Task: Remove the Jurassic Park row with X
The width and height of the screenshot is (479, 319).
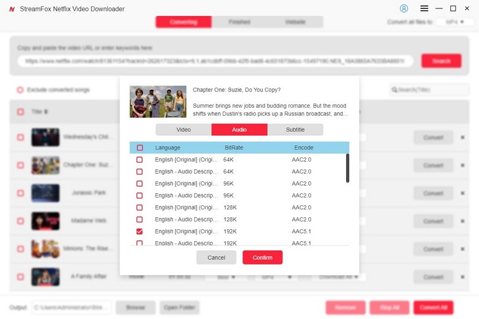Action: 462,193
